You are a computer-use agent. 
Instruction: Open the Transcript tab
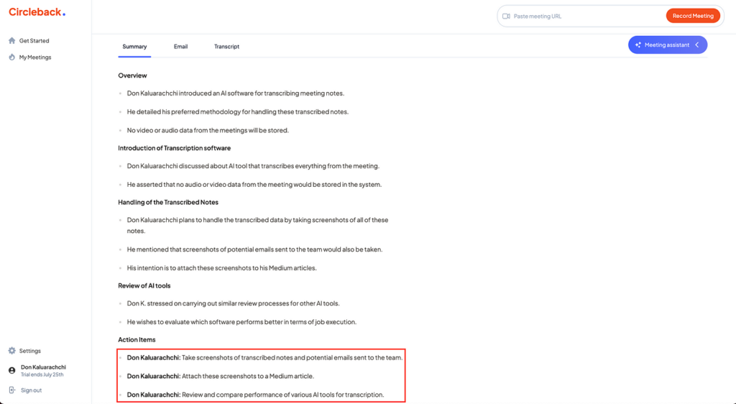(x=226, y=47)
